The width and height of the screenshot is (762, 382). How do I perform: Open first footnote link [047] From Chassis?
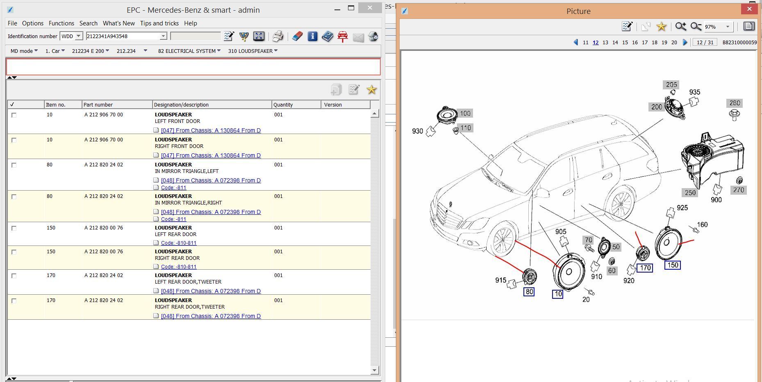coord(211,130)
